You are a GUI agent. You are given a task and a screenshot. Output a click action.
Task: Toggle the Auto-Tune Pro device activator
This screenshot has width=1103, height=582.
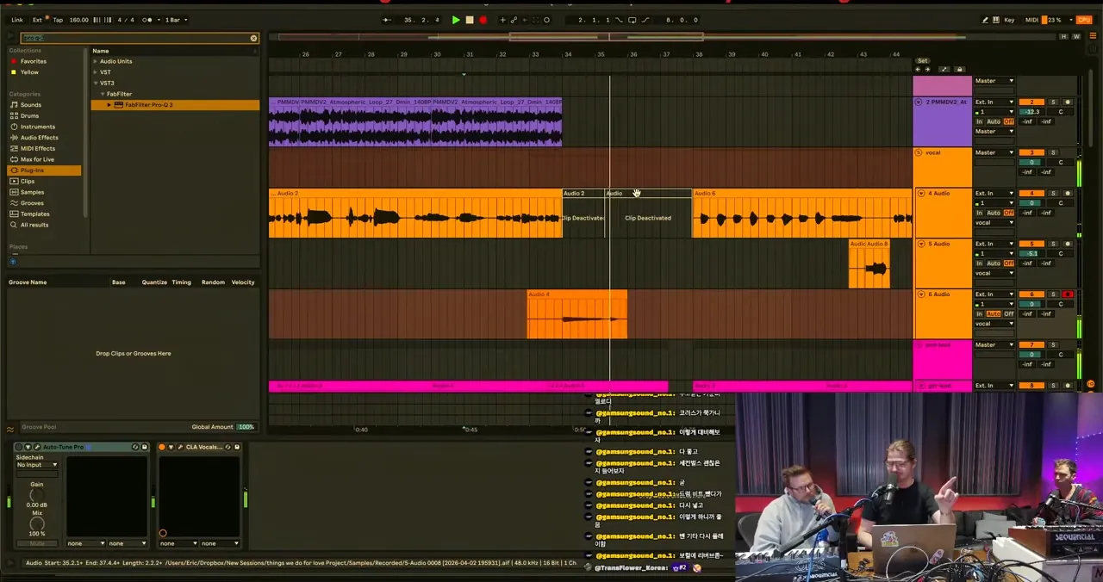coord(18,447)
